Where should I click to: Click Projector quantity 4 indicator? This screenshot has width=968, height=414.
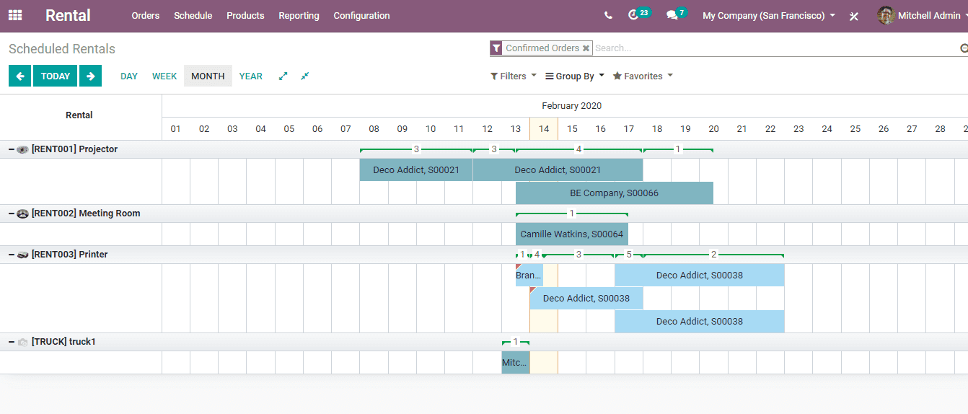pyautogui.click(x=578, y=149)
